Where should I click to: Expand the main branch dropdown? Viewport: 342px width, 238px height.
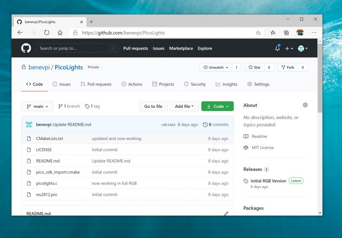37,106
